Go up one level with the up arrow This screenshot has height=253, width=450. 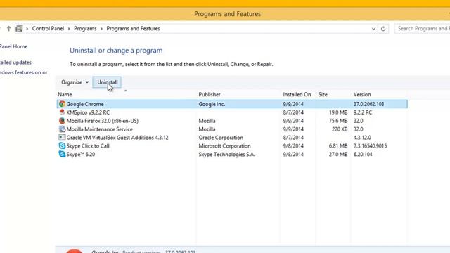coord(8,28)
